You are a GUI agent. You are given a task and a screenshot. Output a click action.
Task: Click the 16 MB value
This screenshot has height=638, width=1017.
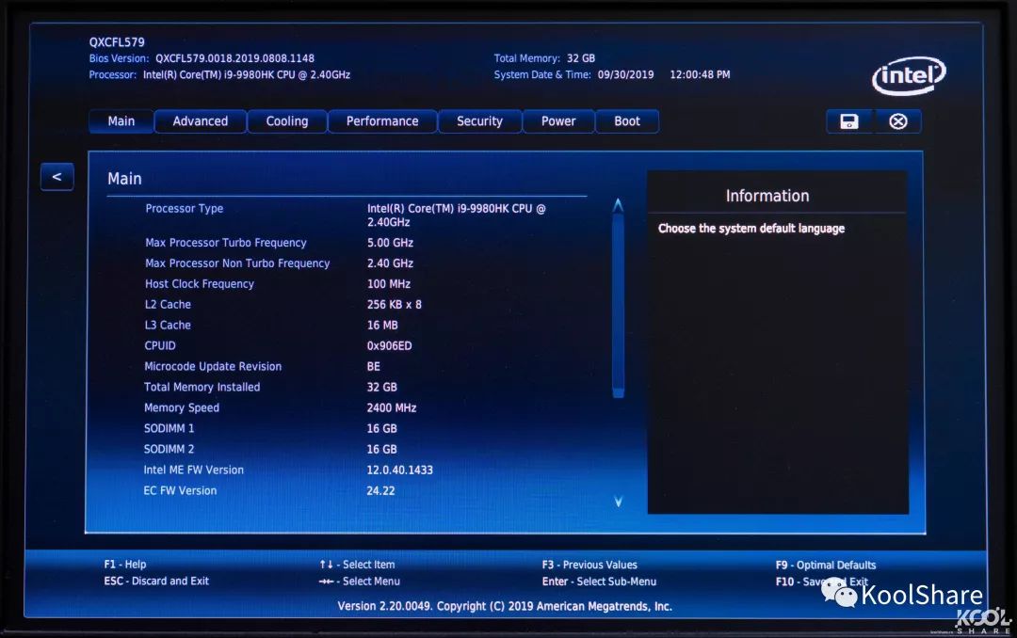[382, 325]
